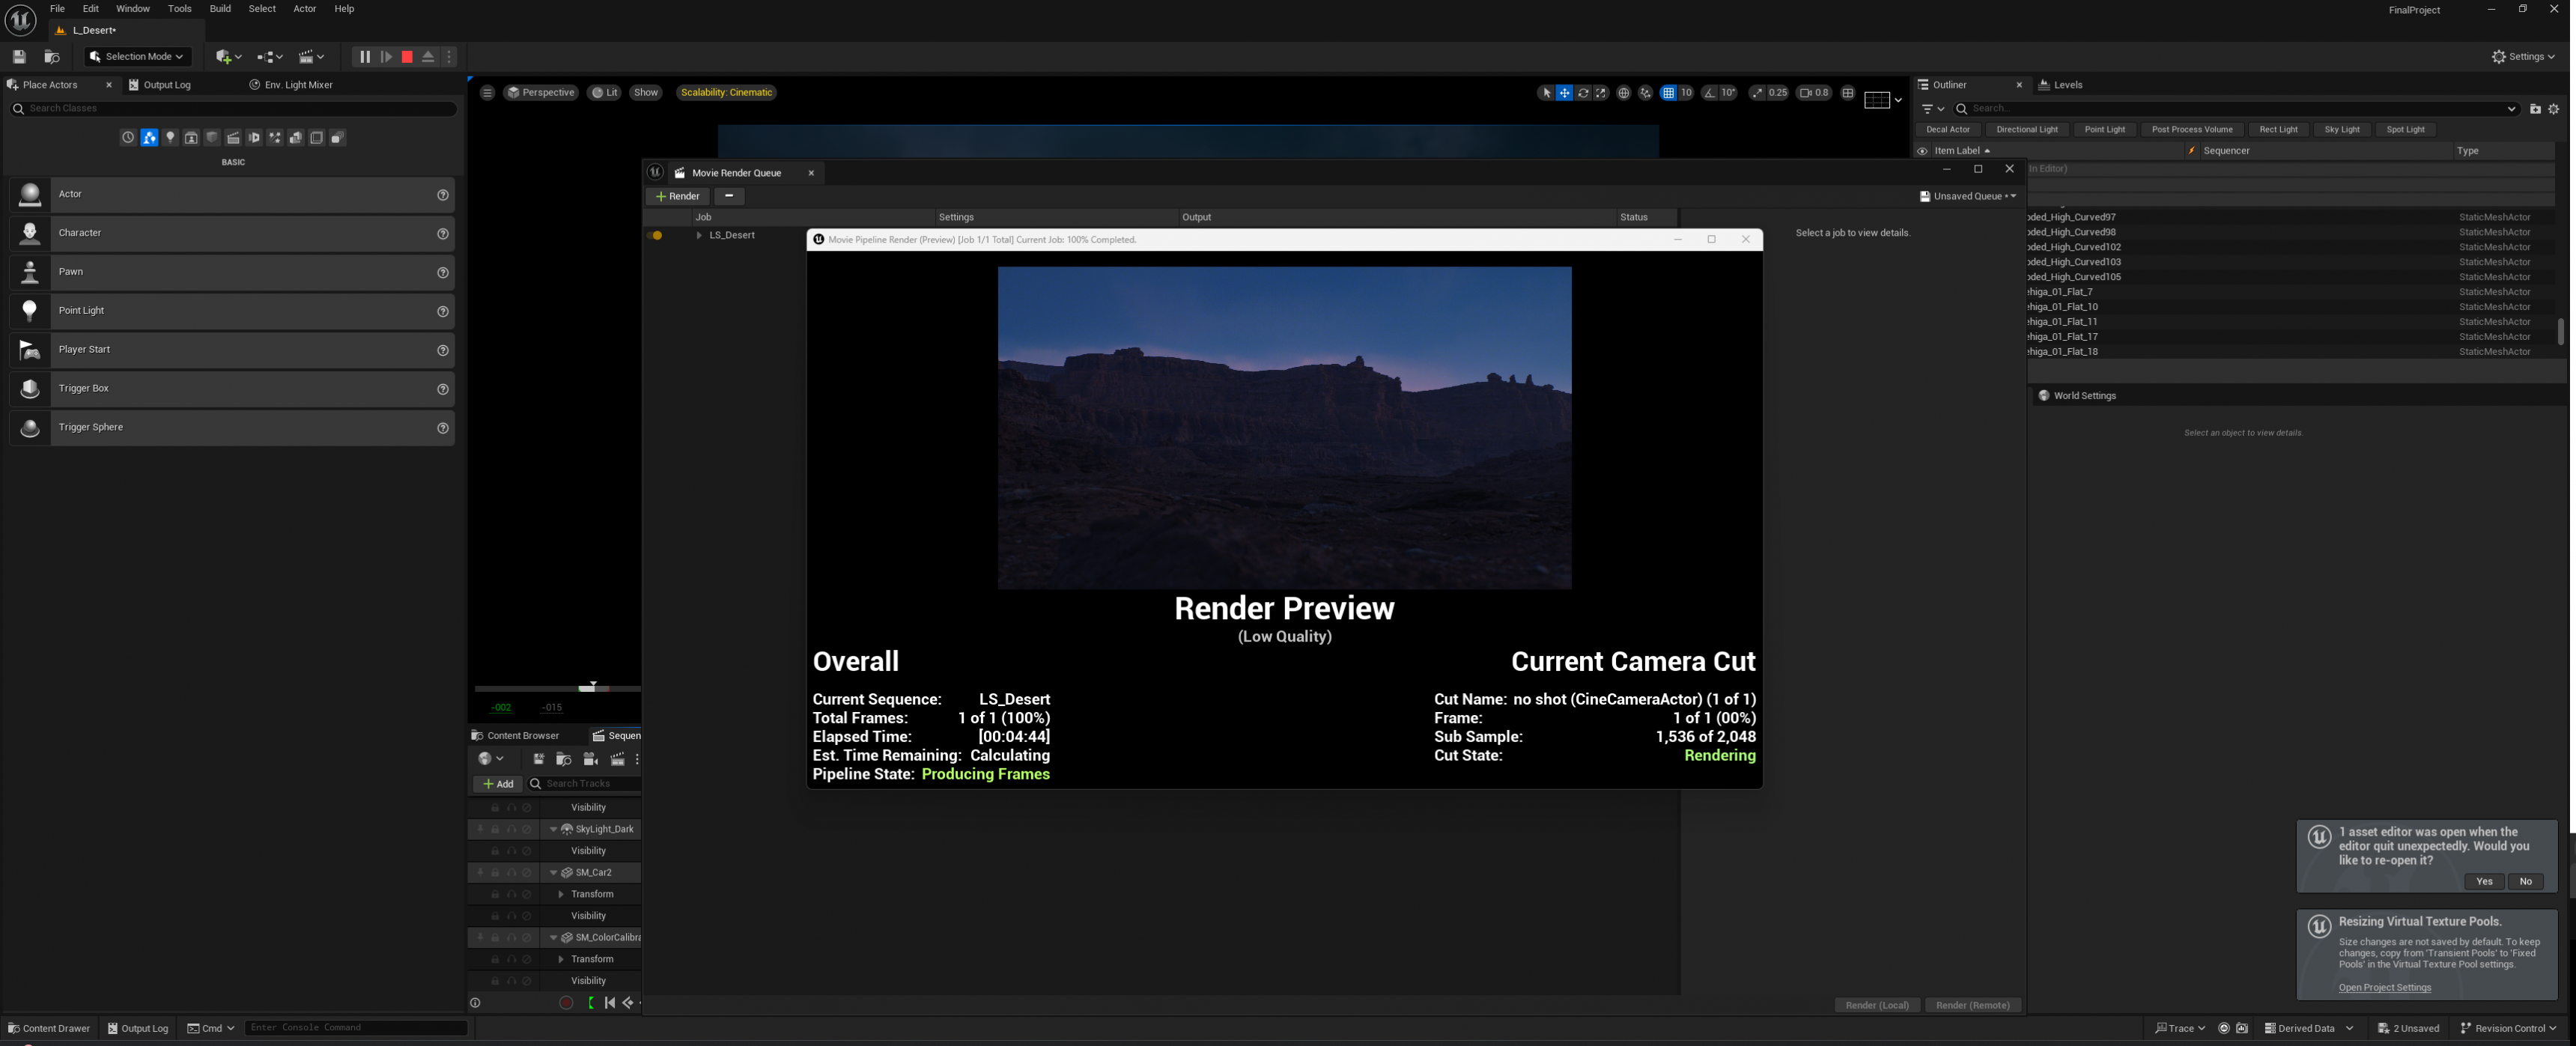The image size is (2576, 1046).
Task: Open the Add content cube-plus dropdown
Action: tap(229, 57)
